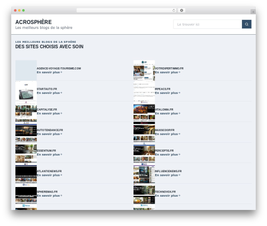Open the AUTOTENDANCE.FR title

(x=50, y=130)
